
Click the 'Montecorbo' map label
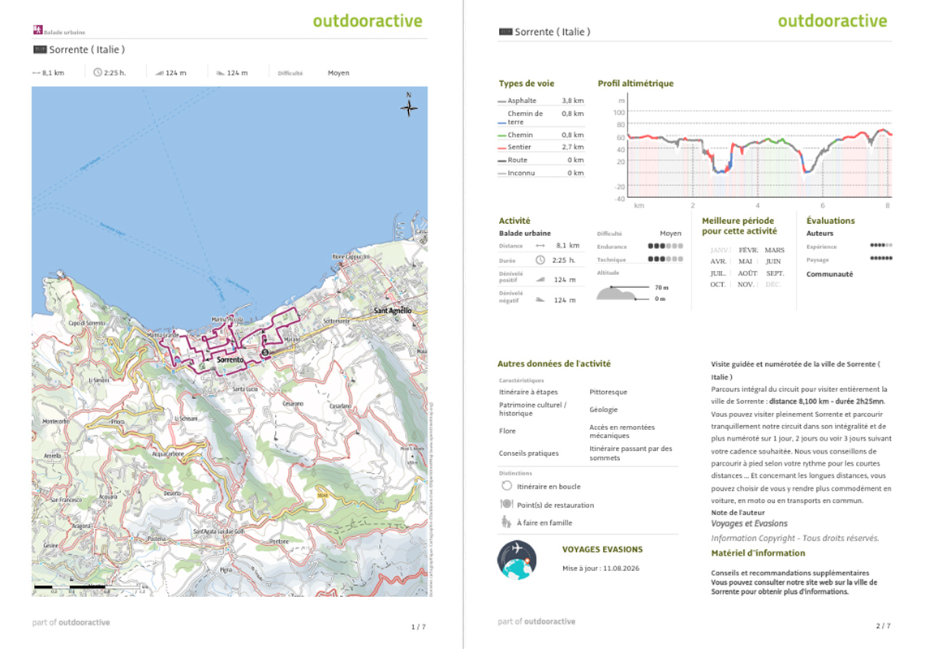click(56, 421)
